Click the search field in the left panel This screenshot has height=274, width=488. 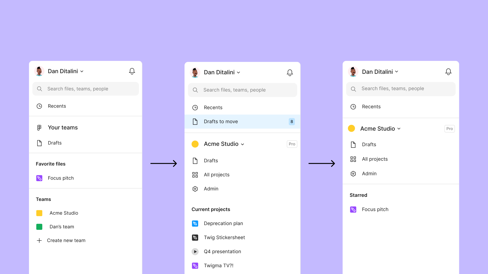86,89
